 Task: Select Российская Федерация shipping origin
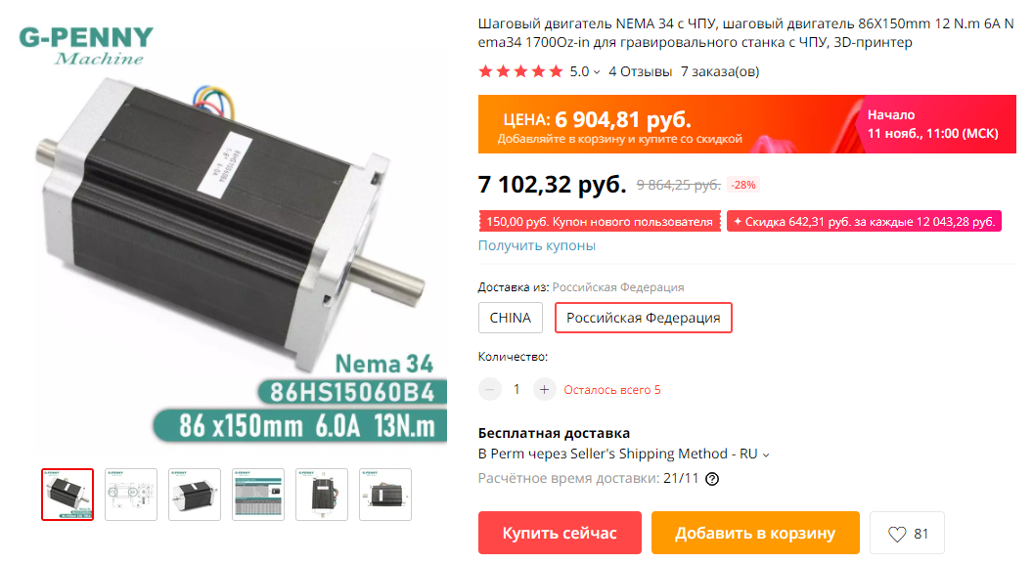point(643,318)
